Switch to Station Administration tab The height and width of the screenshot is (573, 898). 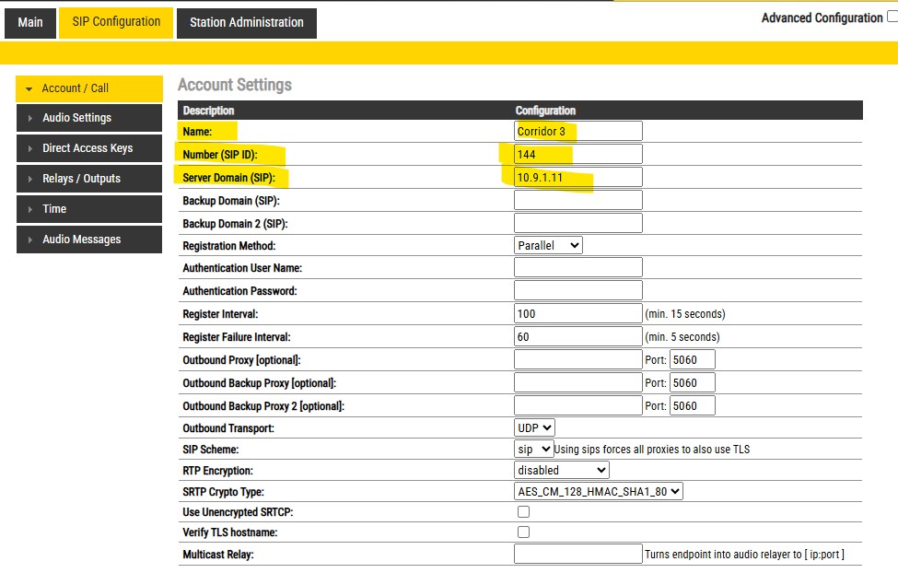[246, 23]
